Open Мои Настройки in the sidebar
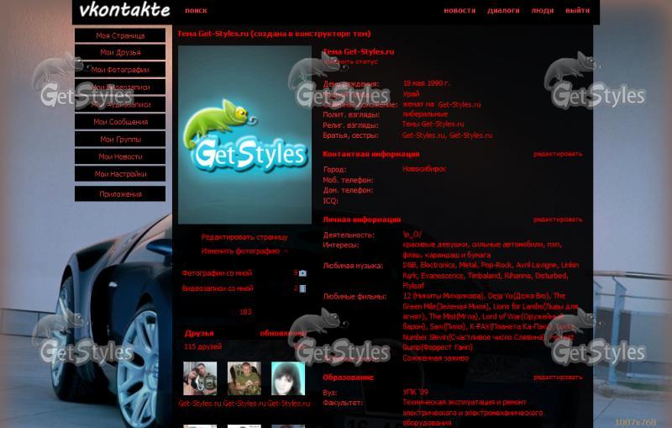Viewport: 672px width, 428px height. [x=120, y=174]
